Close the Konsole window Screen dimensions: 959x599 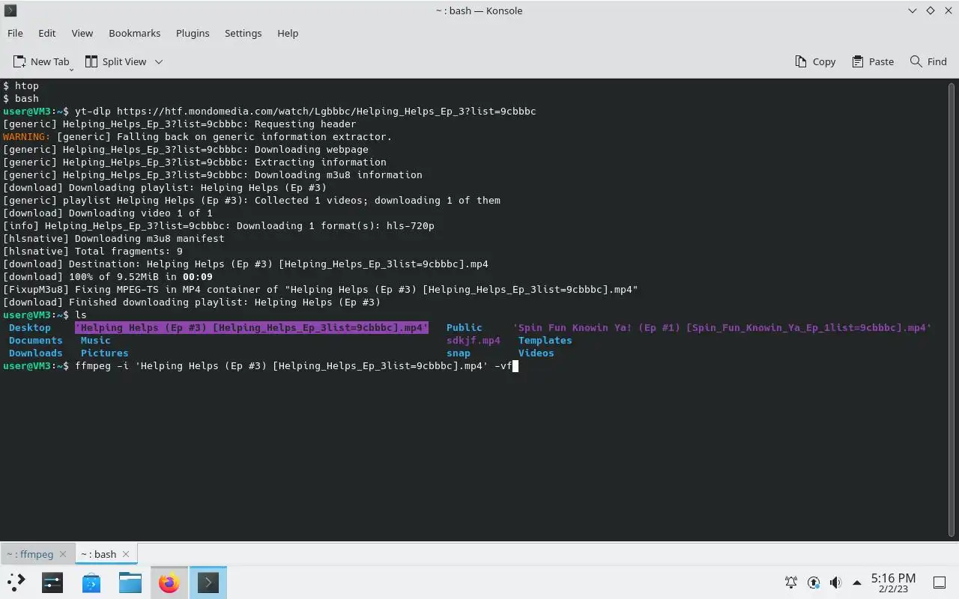(947, 10)
